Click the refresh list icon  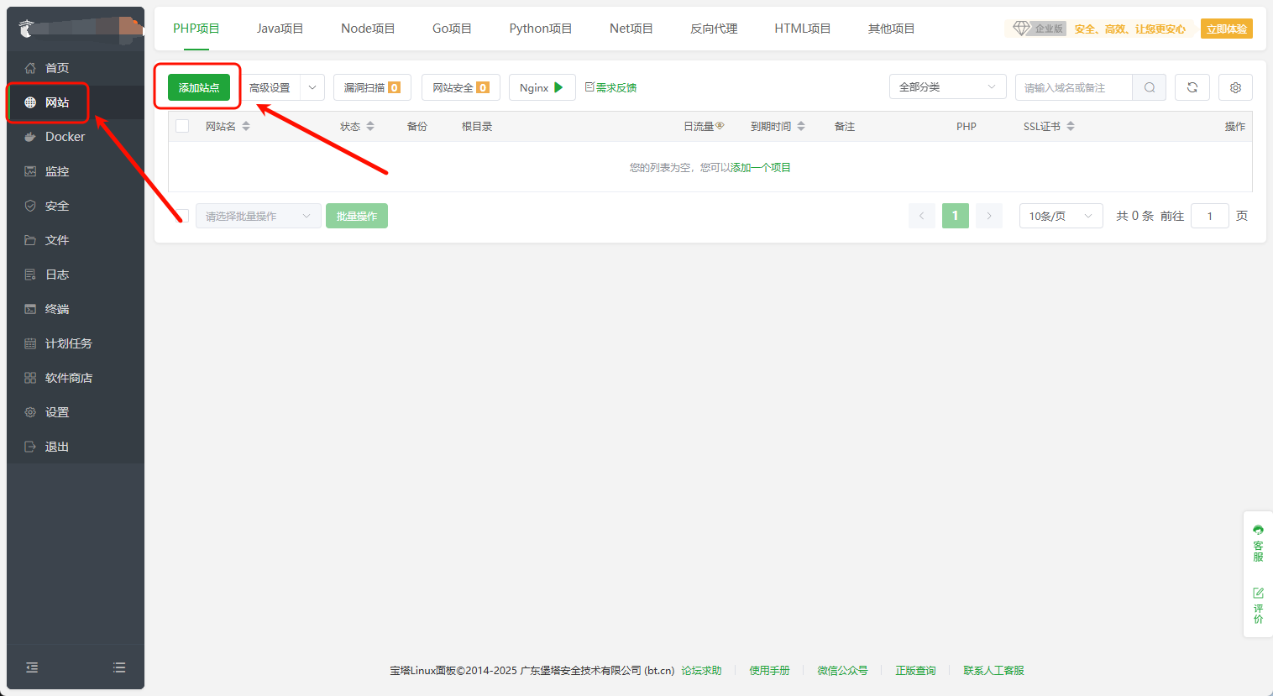coord(1192,87)
